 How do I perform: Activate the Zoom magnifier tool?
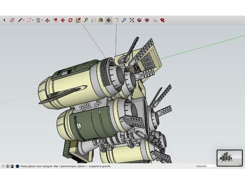[124, 20]
